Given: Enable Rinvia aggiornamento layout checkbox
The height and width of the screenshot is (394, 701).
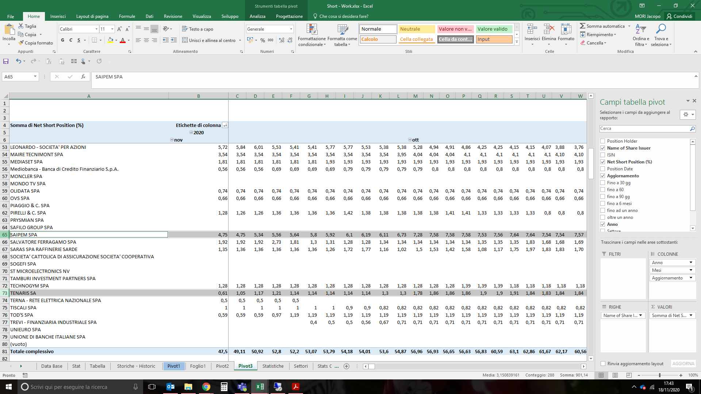Looking at the screenshot, I should coord(603,364).
